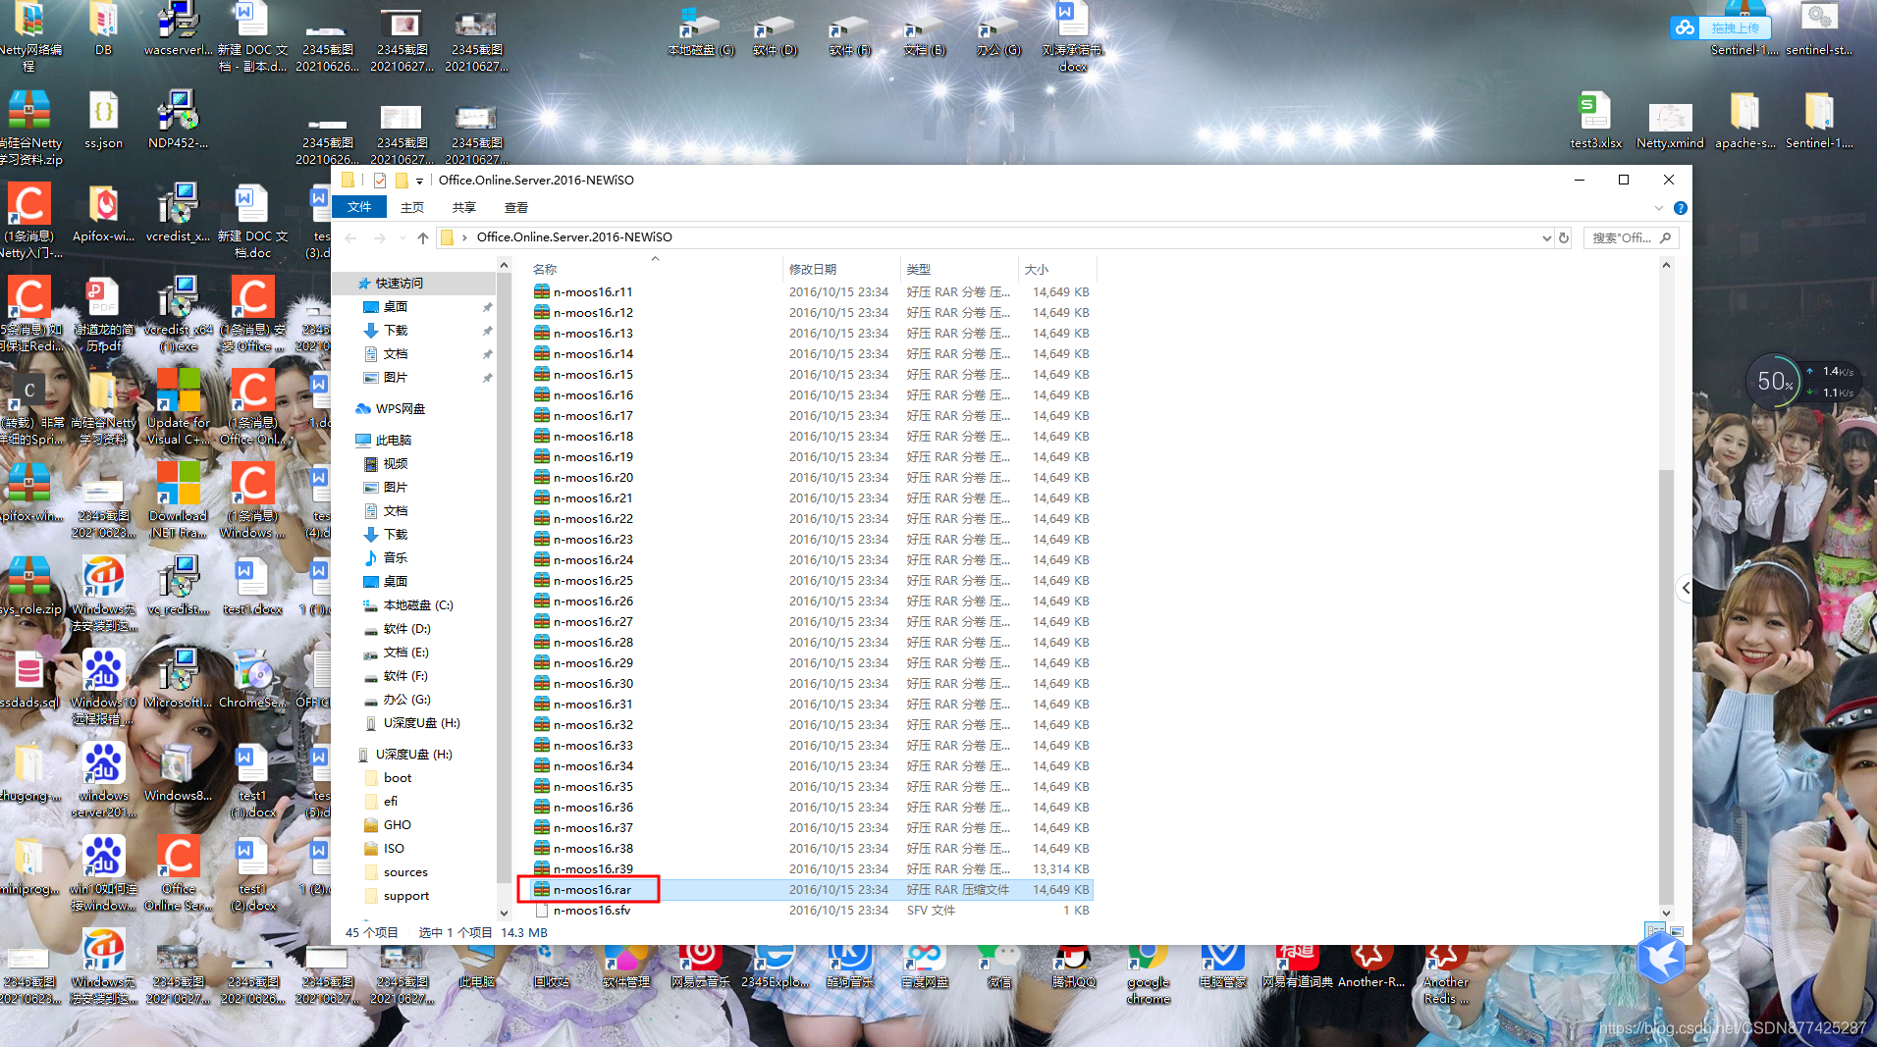Click the New folder icon in title bar
Image resolution: width=1877 pixels, height=1047 pixels.
click(x=402, y=180)
